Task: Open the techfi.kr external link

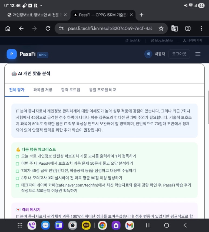Action: [x=133, y=41]
